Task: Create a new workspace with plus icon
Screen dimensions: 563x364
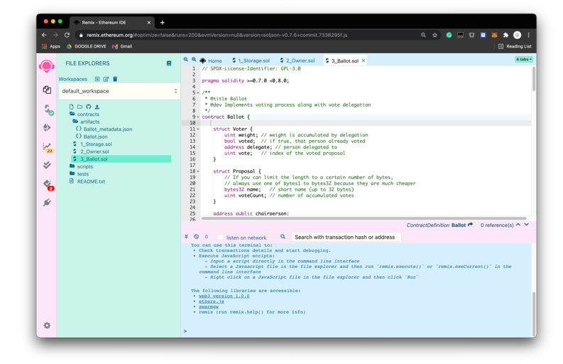Action: [97, 79]
